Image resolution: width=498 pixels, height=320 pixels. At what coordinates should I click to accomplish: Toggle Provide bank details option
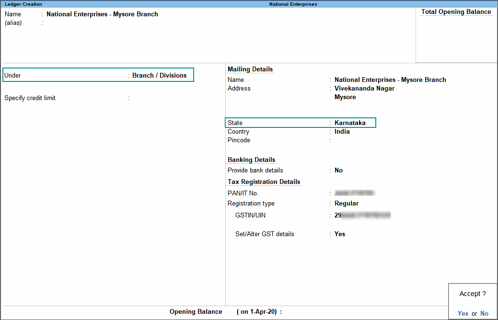click(x=338, y=170)
